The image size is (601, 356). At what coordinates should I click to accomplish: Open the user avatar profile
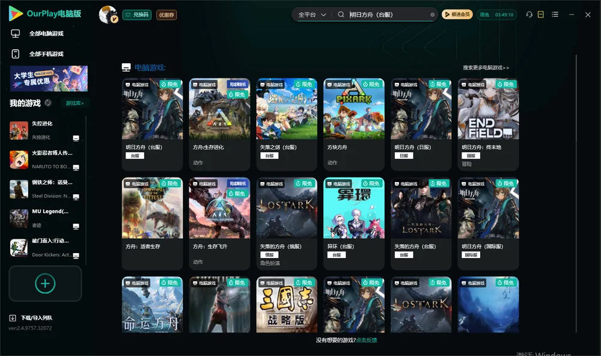click(108, 14)
